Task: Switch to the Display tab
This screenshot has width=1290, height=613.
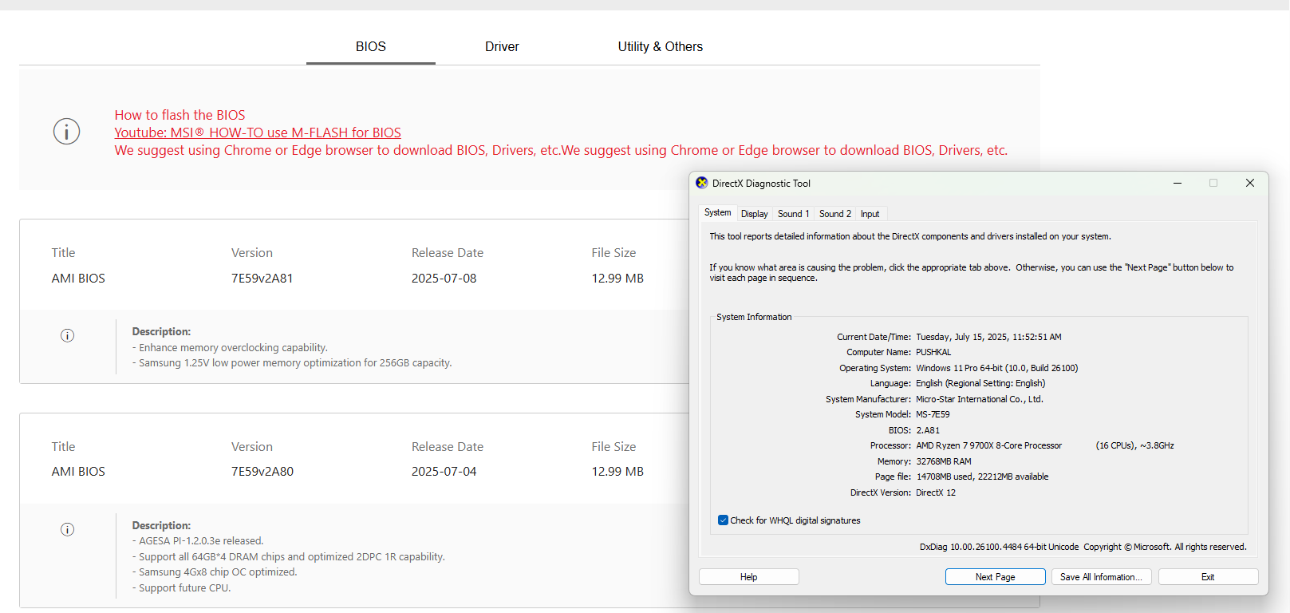Action: [754, 214]
